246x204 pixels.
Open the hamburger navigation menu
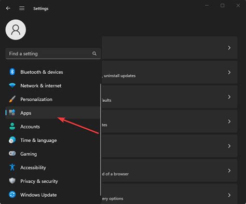tap(22, 8)
